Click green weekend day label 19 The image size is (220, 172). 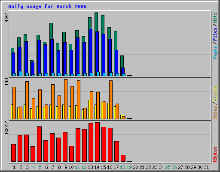(129, 167)
